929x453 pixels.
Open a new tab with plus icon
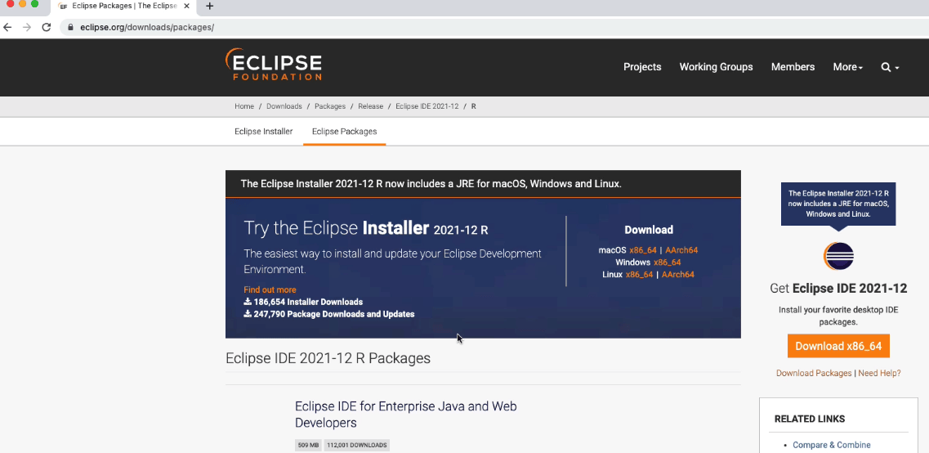(209, 6)
